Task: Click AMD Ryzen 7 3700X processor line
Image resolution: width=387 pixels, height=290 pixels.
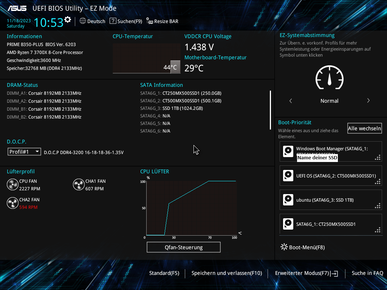Action: coord(45,52)
